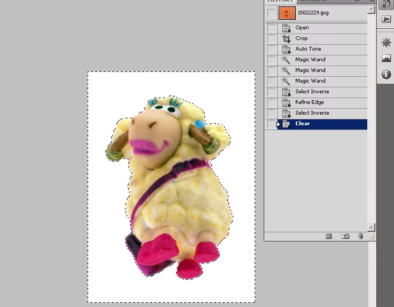
Task: Toggle source box beside Select Inverse above Refine Edge
Action: pyautogui.click(x=271, y=92)
